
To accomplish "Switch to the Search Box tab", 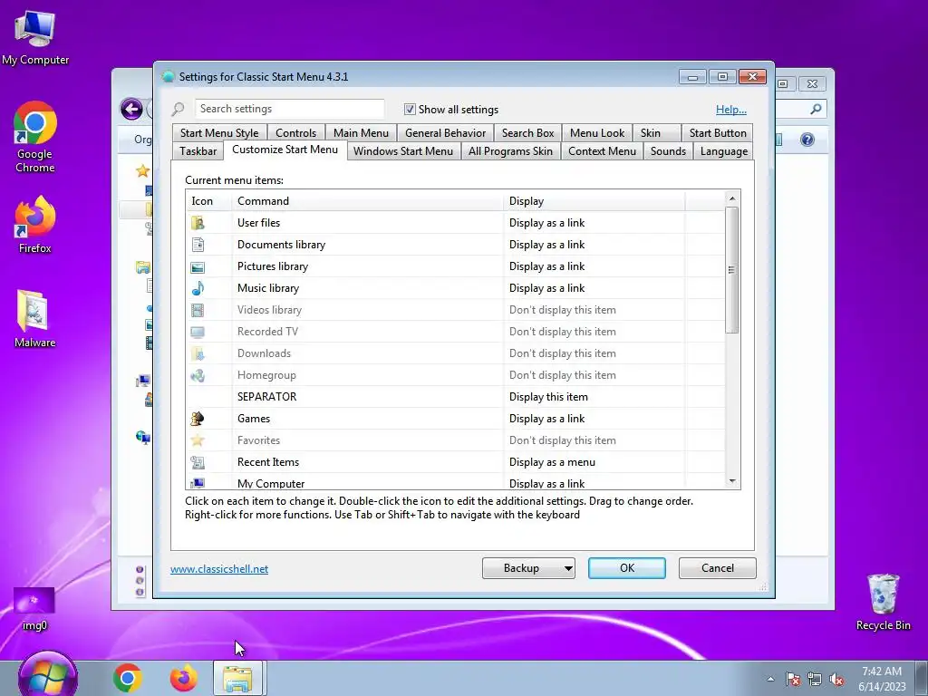I will tap(528, 133).
